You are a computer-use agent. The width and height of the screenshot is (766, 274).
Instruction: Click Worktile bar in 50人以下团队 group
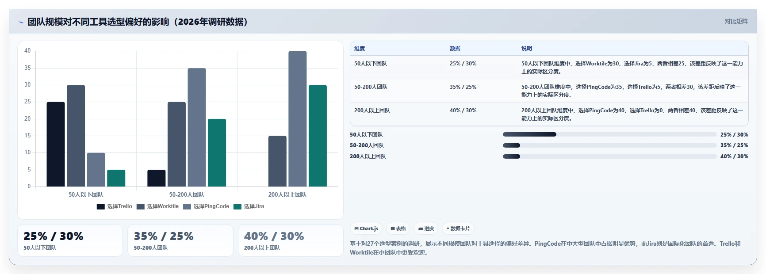pyautogui.click(x=76, y=136)
